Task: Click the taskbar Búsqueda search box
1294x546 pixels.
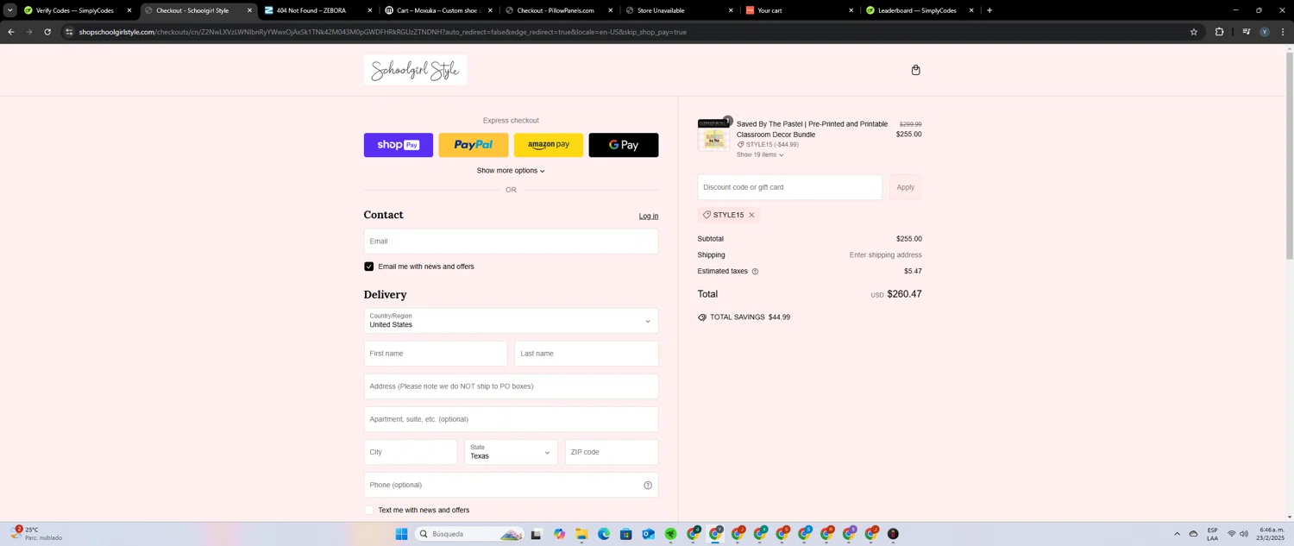Action: (468, 534)
